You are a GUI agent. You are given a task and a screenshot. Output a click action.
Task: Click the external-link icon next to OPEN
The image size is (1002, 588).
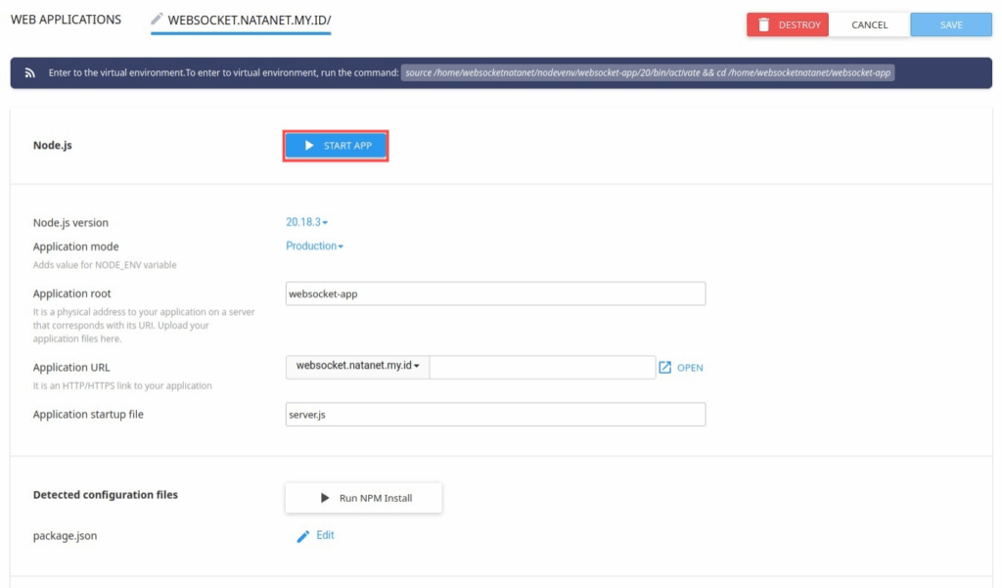664,368
